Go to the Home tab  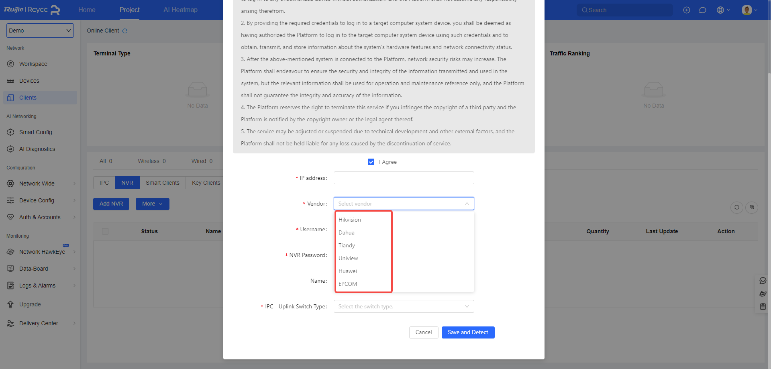[87, 10]
